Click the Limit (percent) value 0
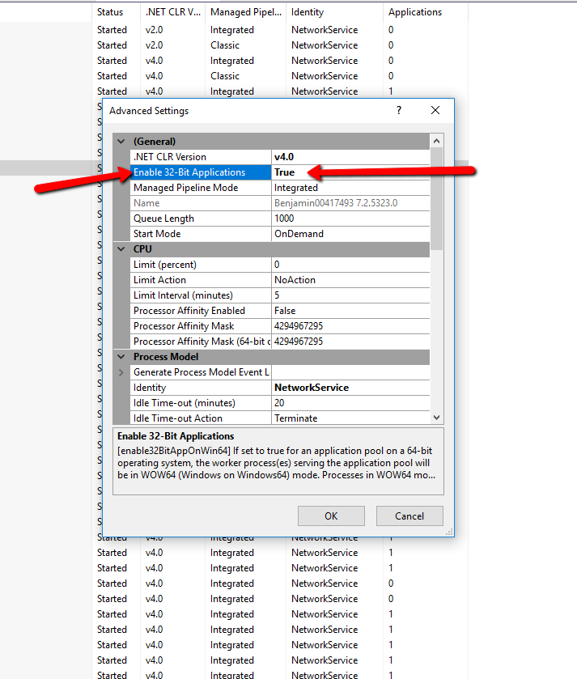Screen dimensions: 577x679 tap(350, 265)
